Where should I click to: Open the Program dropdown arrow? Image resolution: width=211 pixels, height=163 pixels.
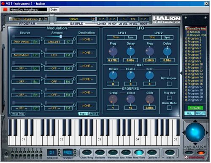tap(46, 19)
